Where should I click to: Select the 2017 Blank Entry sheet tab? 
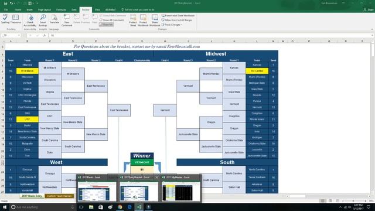click(x=32, y=196)
